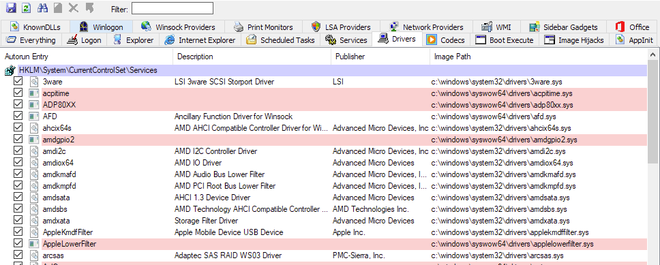The height and width of the screenshot is (265, 660).
Task: Click the 'AMD I2C Controller Driver' description
Action: coord(215,151)
